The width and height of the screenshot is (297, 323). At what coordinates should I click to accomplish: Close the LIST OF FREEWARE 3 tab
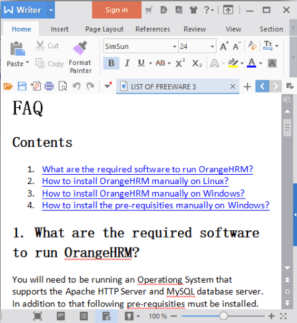232,87
